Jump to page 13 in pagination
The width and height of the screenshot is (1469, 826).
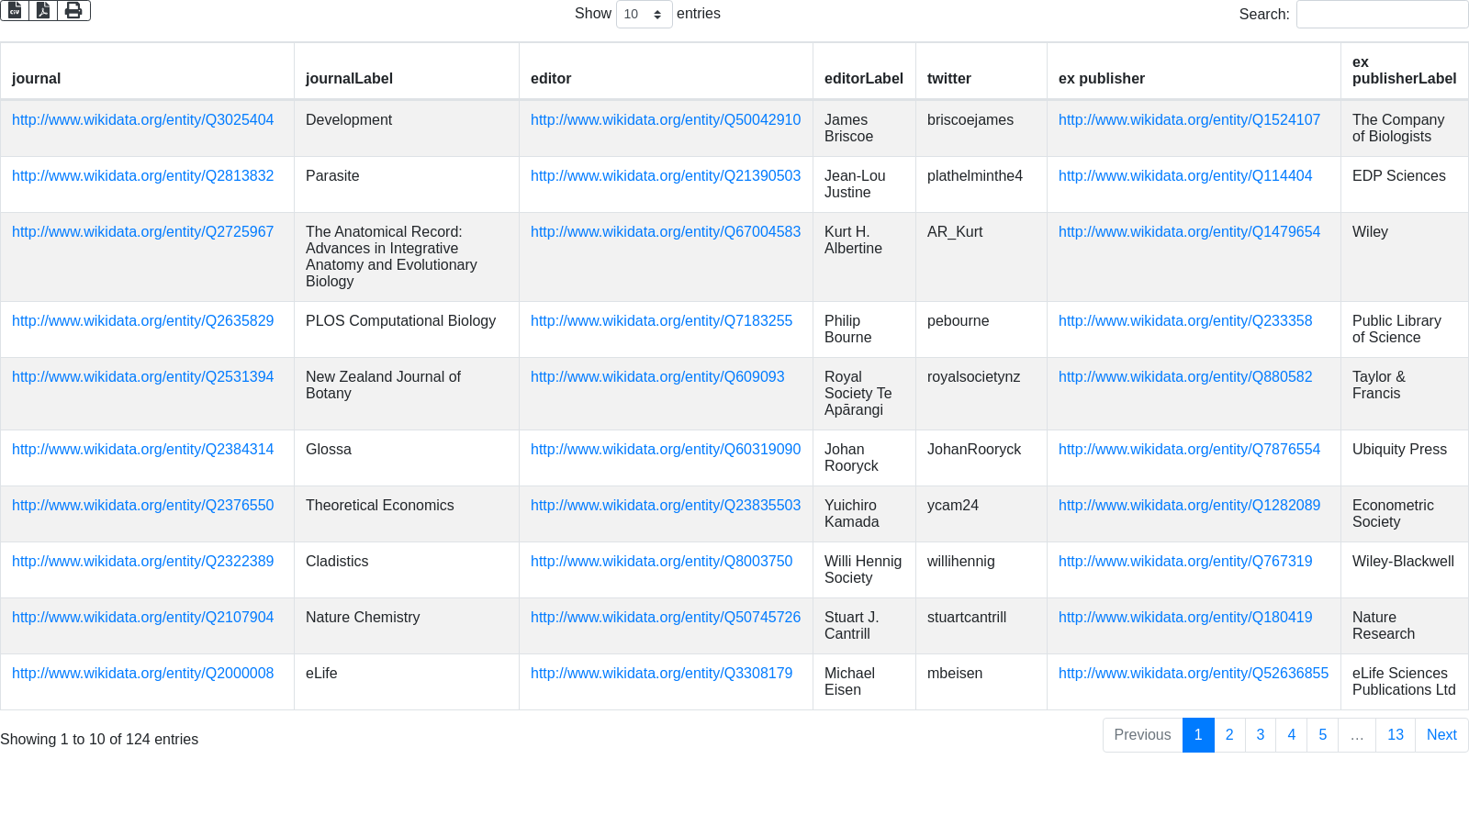1395,735
